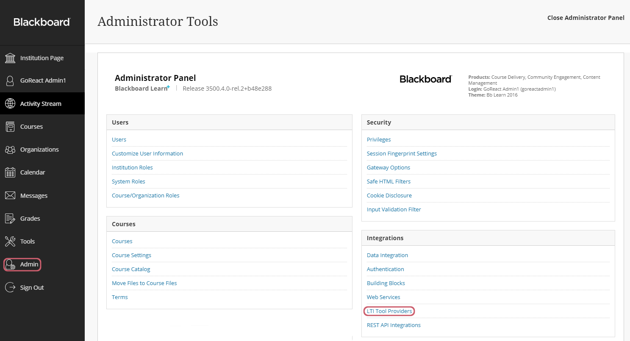Open Move Files to Course Files
The width and height of the screenshot is (630, 341).
144,283
